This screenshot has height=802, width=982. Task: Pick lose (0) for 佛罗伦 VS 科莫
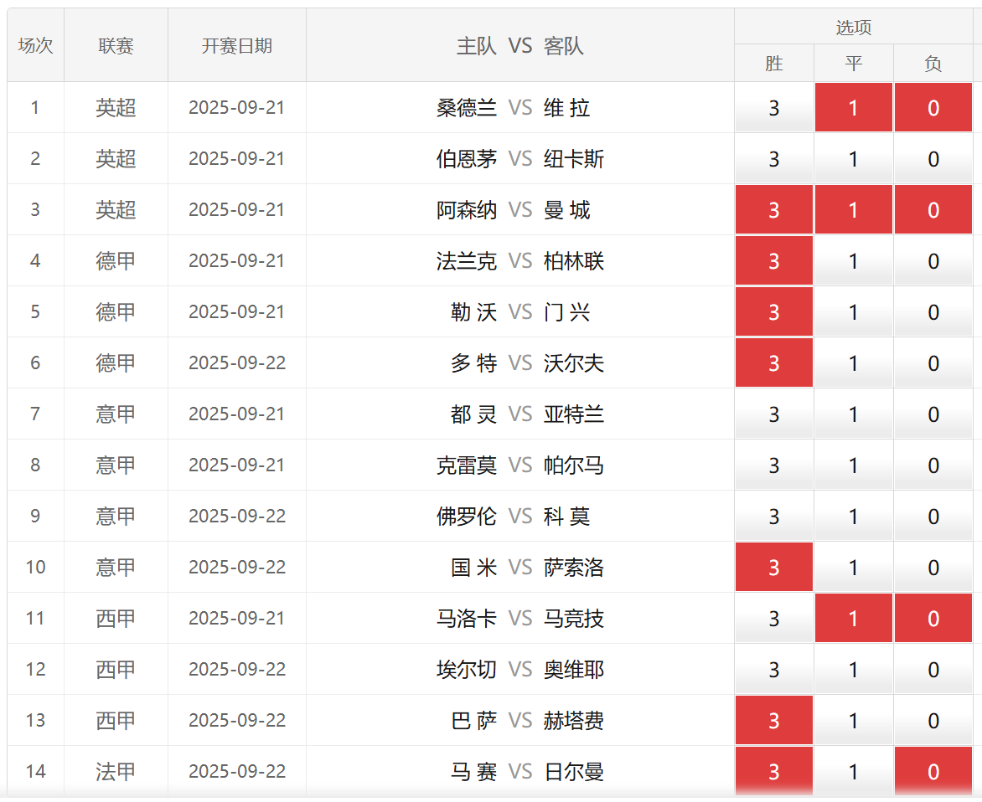933,517
